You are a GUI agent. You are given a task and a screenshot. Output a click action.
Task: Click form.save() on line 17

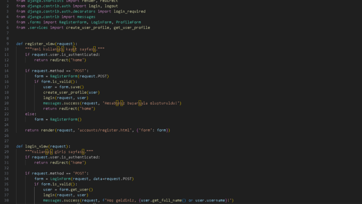(71, 87)
